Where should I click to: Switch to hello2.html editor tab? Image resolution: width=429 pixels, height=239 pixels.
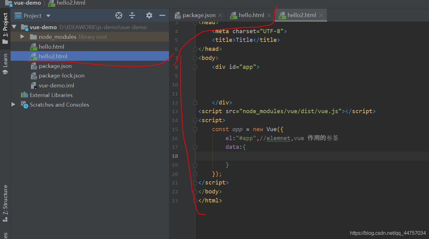click(302, 15)
